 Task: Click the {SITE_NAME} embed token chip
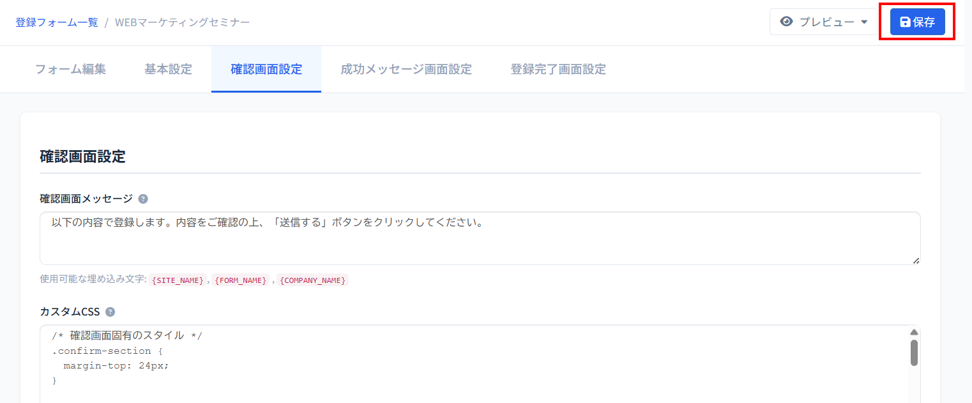tap(177, 280)
